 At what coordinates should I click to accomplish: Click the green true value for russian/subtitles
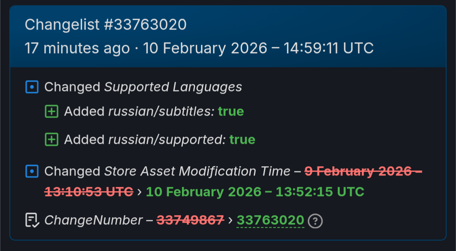click(x=231, y=111)
